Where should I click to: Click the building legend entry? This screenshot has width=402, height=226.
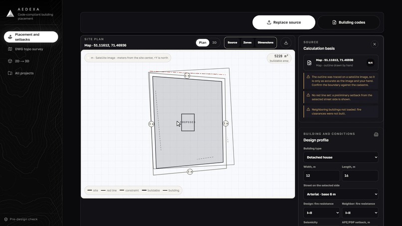click(171, 191)
